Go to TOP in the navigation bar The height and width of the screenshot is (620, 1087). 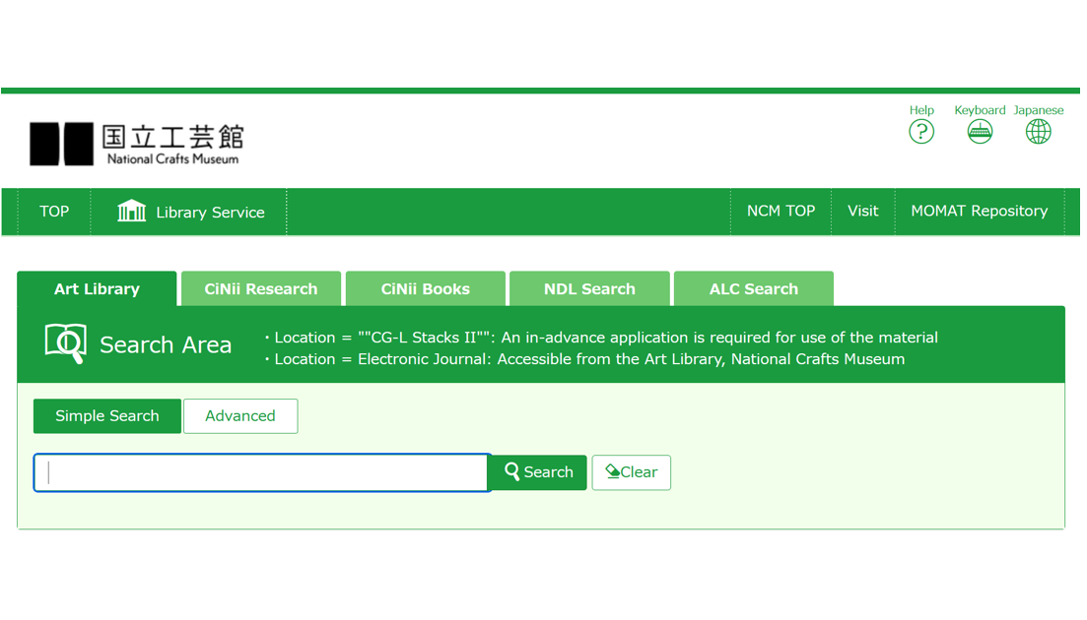54,212
